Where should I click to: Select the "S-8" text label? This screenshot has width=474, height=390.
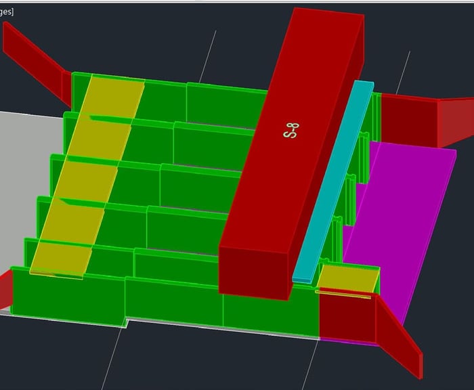click(291, 131)
